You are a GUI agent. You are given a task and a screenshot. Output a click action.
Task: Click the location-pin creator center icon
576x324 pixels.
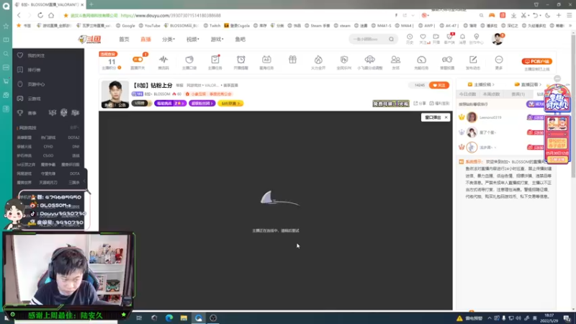(477, 37)
